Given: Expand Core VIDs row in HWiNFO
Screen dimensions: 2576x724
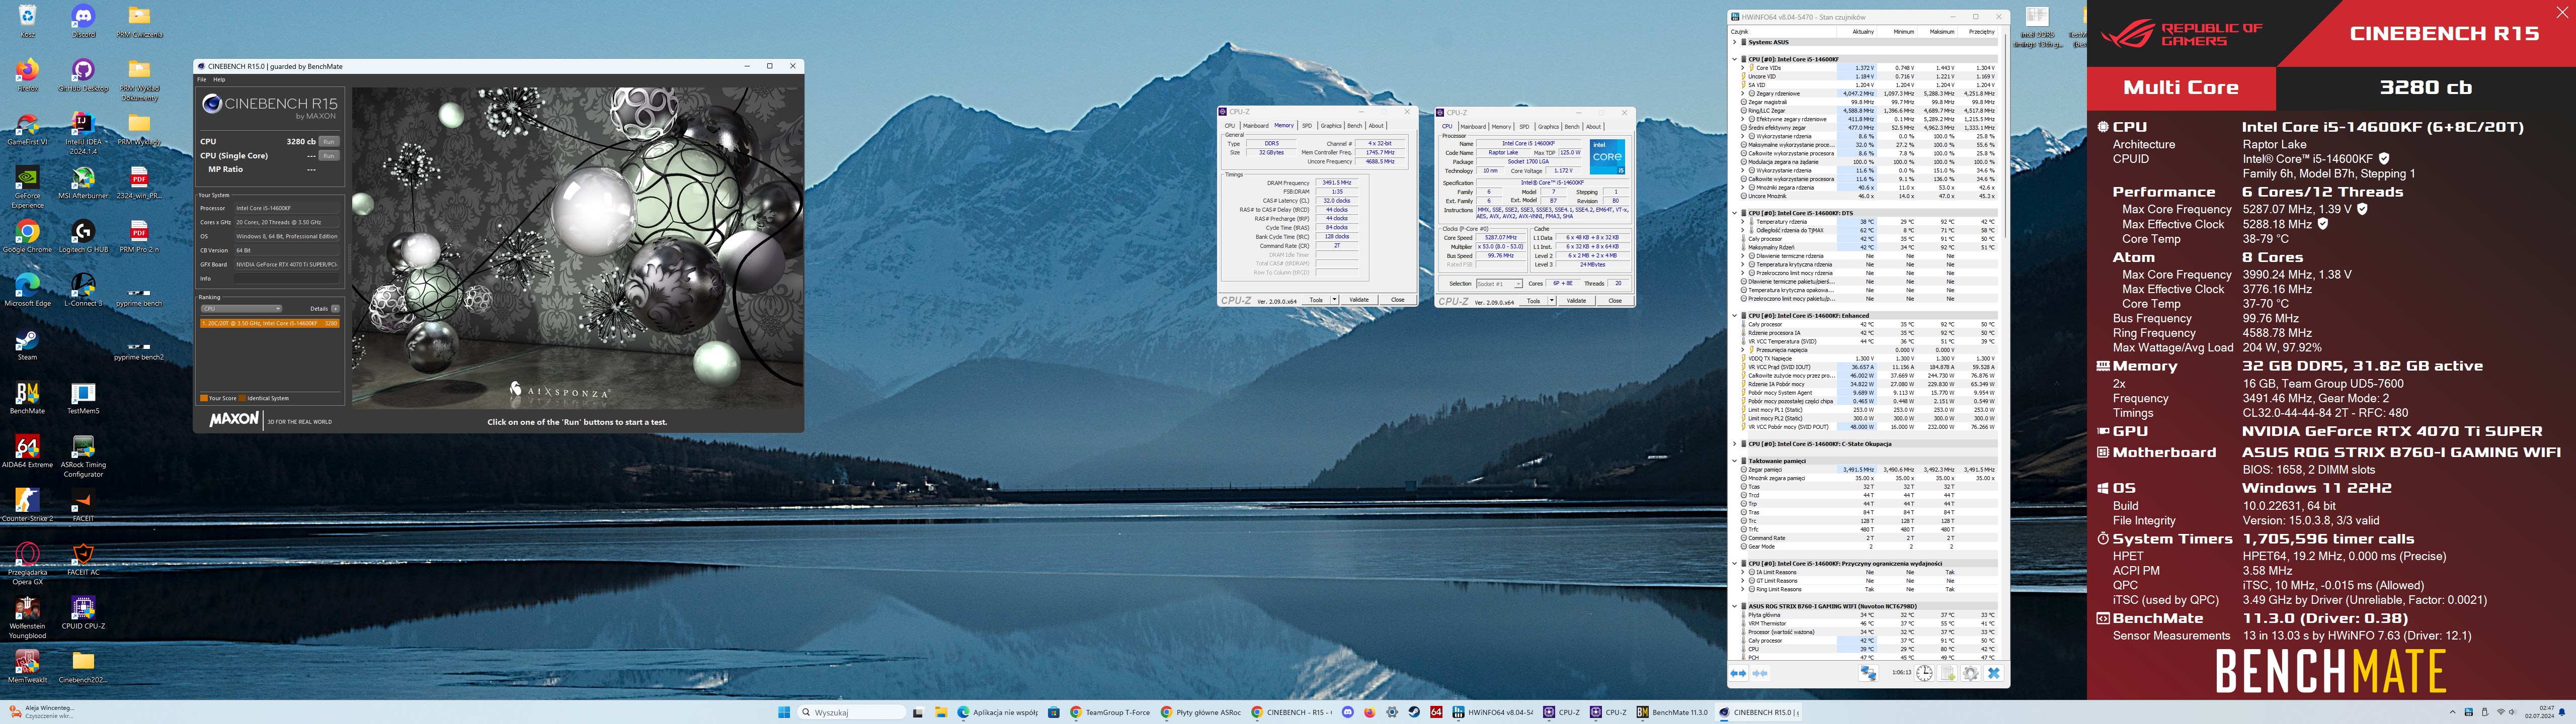Looking at the screenshot, I should (x=1743, y=68).
